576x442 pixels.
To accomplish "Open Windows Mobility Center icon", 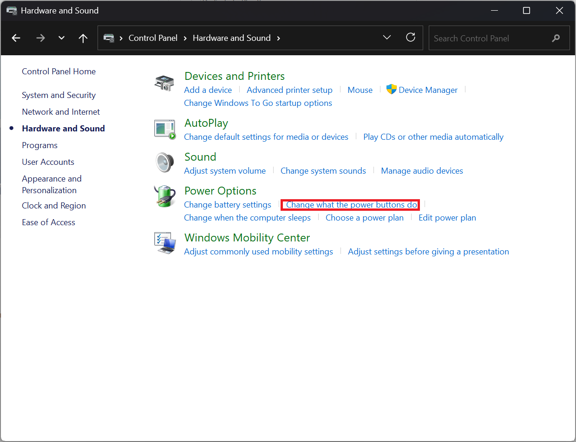I will point(165,243).
